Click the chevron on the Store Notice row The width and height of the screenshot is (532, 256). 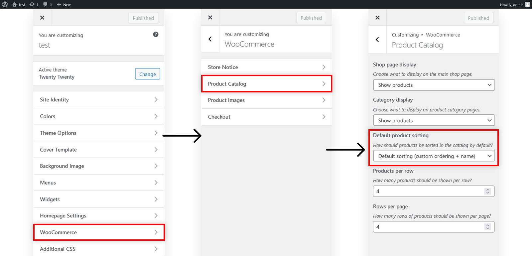tap(324, 67)
